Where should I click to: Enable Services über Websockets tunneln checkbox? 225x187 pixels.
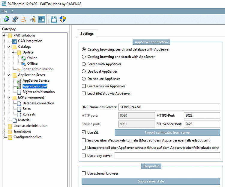tap(84, 140)
